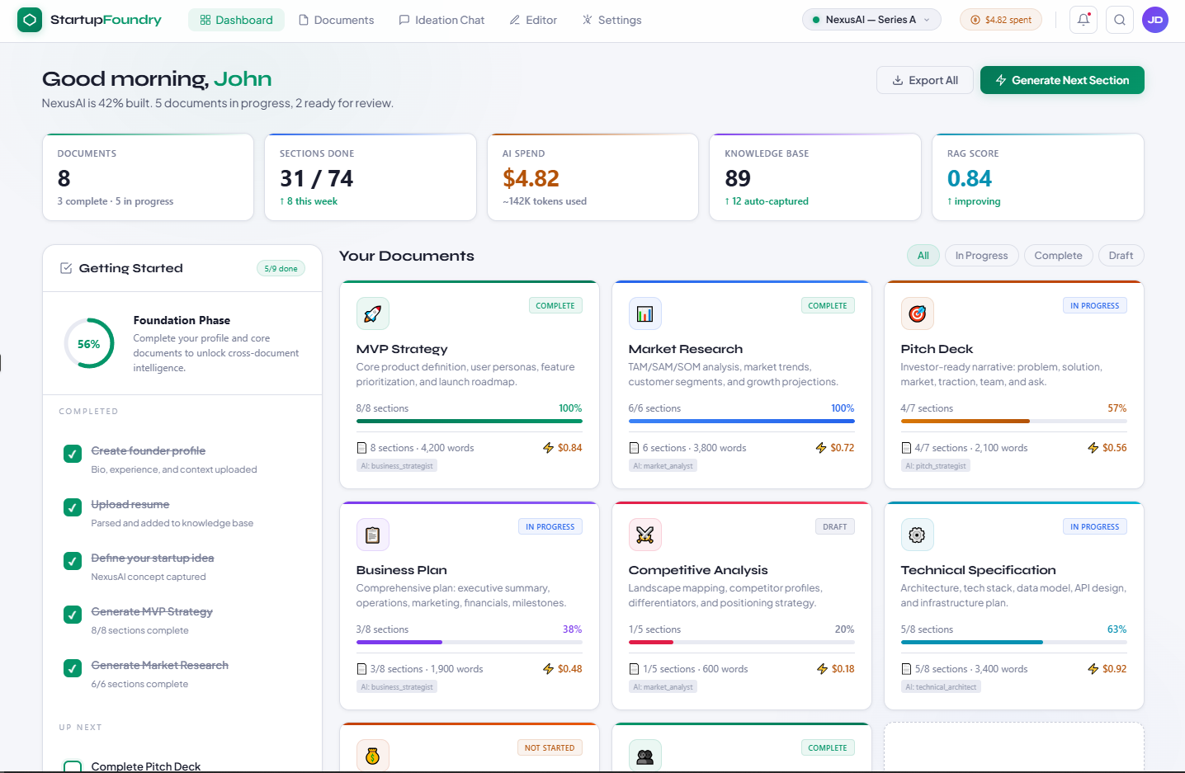Click the Business Plan clipboard icon
The width and height of the screenshot is (1185, 773).
[373, 535]
